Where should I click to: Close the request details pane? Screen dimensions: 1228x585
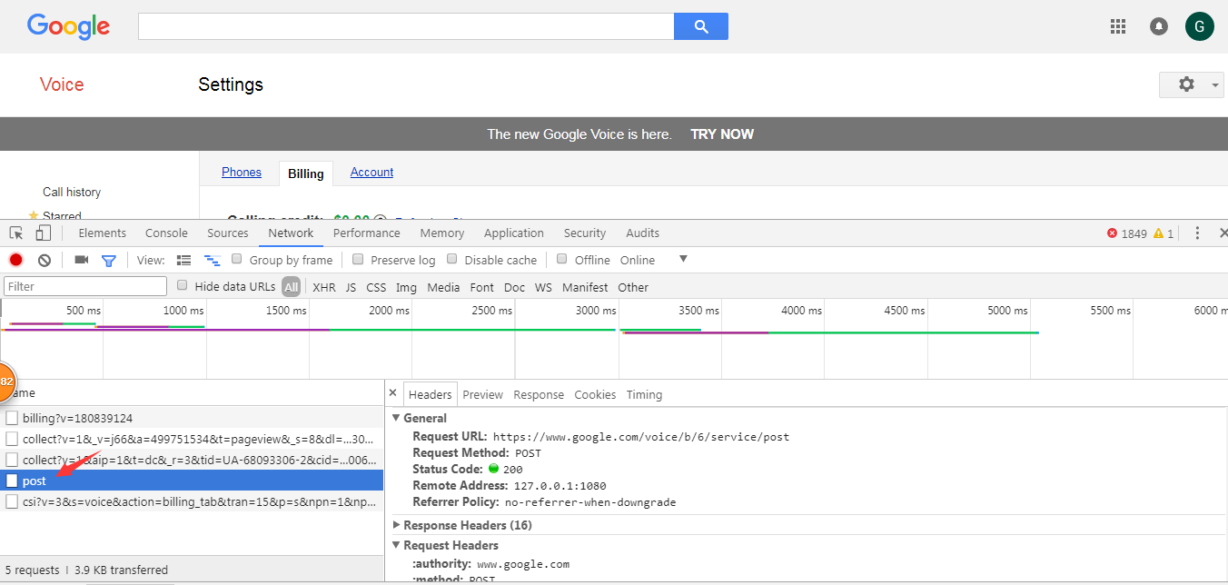pos(392,393)
